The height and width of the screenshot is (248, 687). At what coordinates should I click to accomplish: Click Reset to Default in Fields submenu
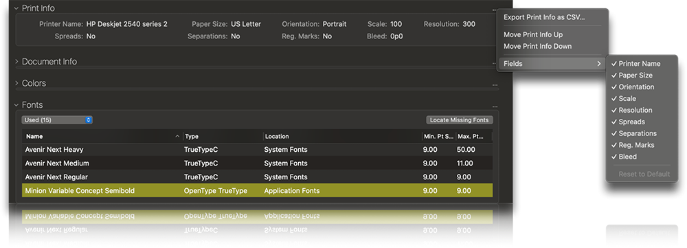644,174
